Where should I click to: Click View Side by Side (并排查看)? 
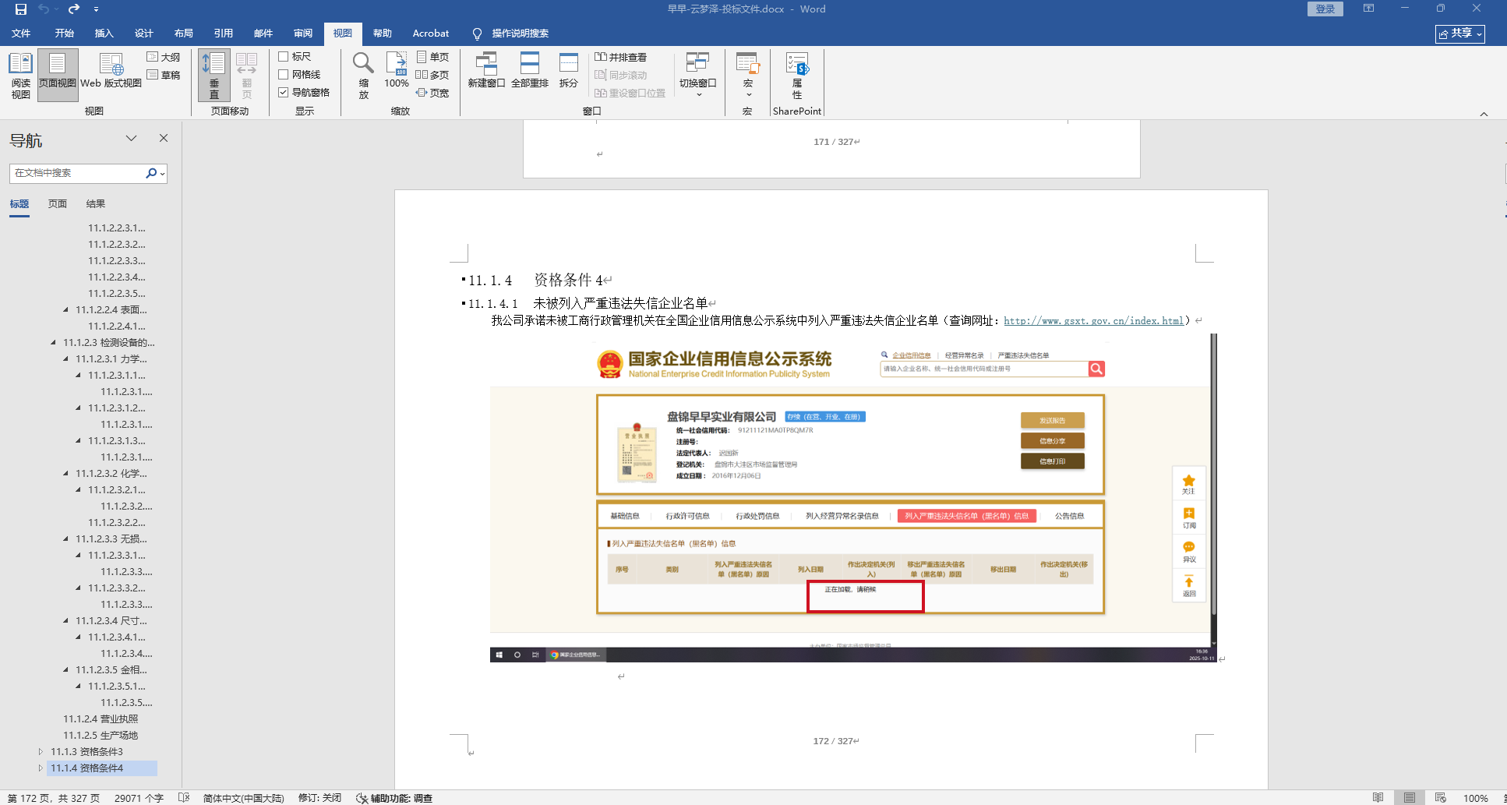click(620, 57)
